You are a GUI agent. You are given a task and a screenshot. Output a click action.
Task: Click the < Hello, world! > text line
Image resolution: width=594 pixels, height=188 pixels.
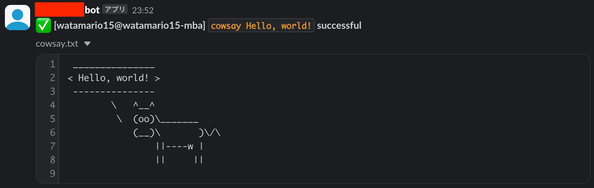[114, 78]
